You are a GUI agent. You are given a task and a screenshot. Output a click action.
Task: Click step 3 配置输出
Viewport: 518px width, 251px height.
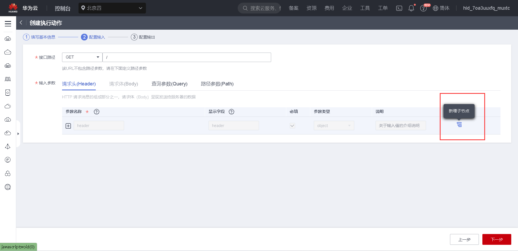[143, 37]
